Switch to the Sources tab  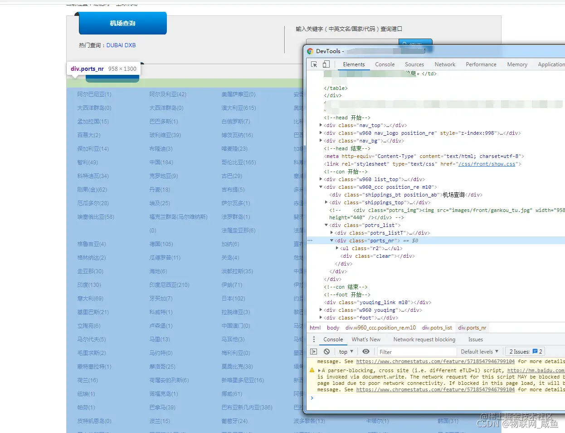coord(414,64)
